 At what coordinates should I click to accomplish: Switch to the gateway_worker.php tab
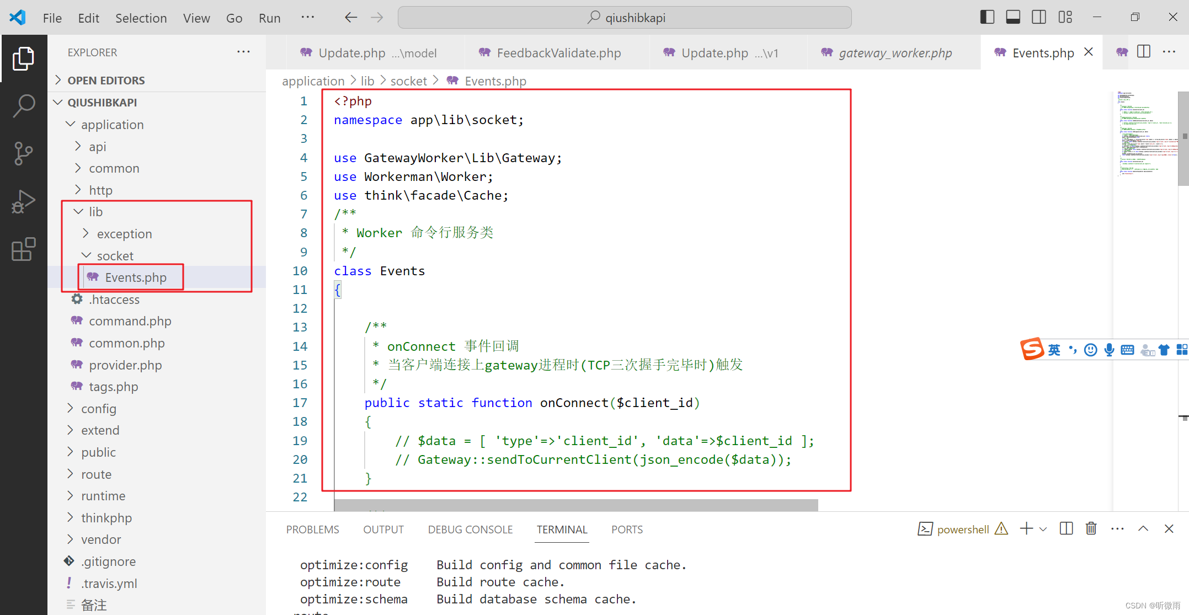[x=894, y=53]
